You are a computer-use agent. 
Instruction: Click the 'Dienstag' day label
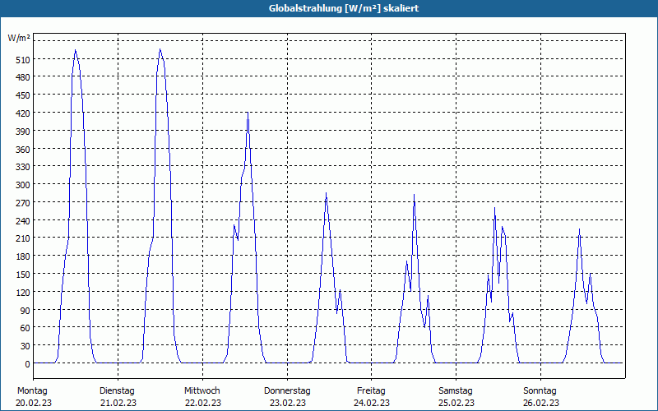tap(117, 391)
